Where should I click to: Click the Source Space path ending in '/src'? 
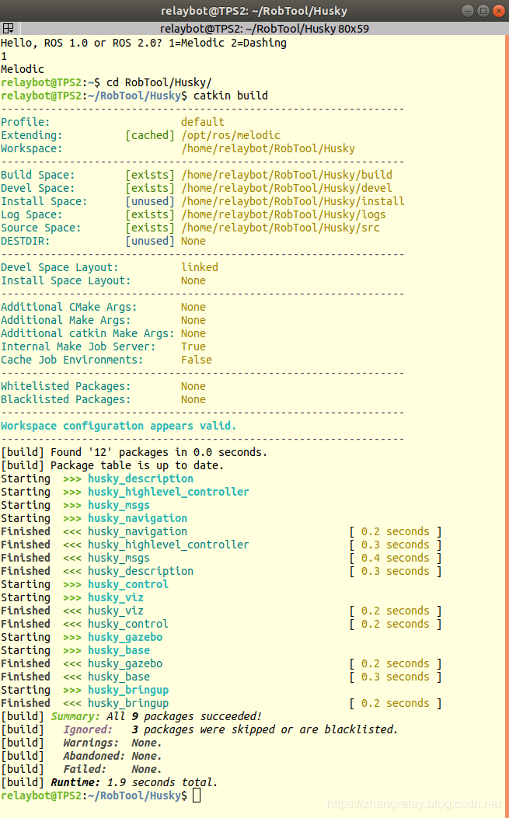pyautogui.click(x=281, y=228)
